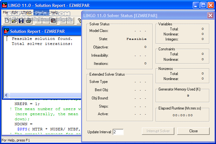
Task: Click the Print toolbar icon
Action: click(x=29, y=21)
